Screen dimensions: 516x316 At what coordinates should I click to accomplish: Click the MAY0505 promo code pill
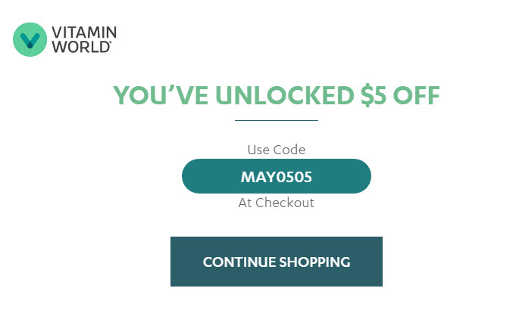point(277,176)
